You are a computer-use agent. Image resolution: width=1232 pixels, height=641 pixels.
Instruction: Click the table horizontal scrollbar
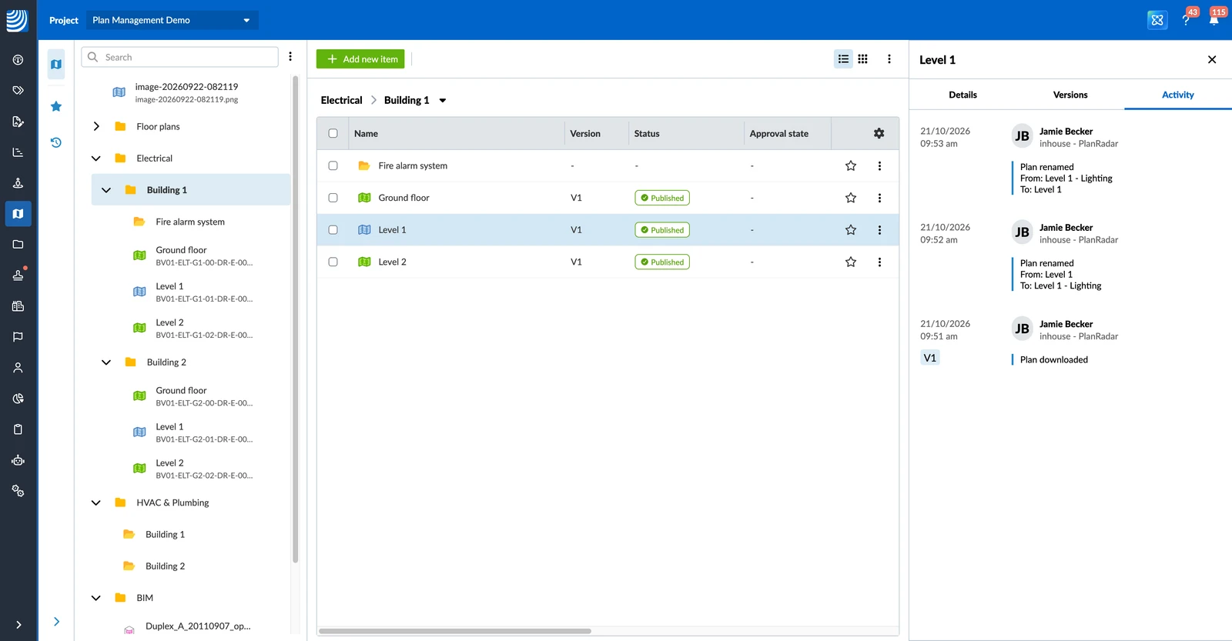pyautogui.click(x=455, y=631)
